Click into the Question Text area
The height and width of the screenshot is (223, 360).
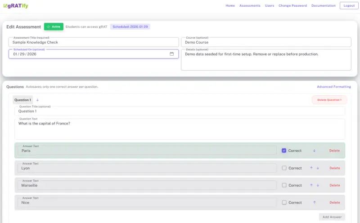coord(180,129)
